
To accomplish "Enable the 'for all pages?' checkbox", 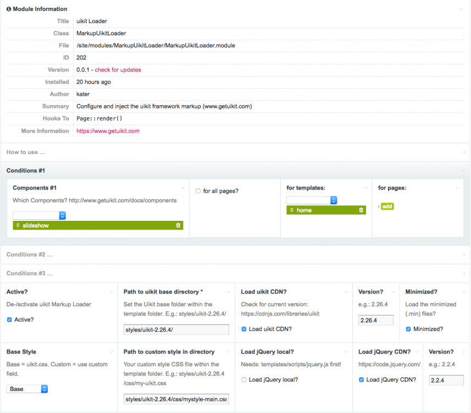I will (x=198, y=191).
